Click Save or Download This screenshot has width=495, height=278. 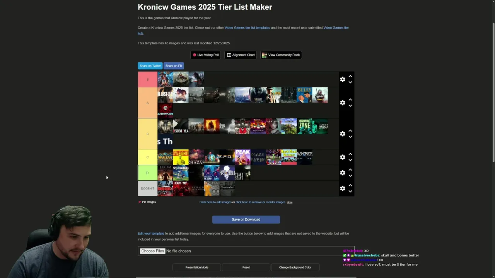246,219
